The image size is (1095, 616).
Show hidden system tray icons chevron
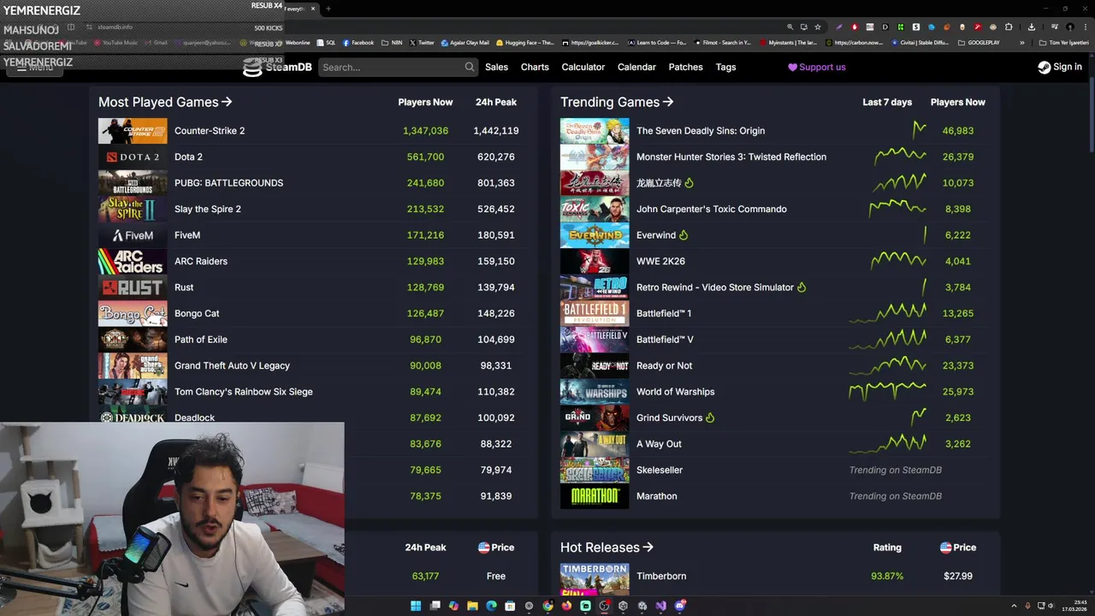point(1015,606)
